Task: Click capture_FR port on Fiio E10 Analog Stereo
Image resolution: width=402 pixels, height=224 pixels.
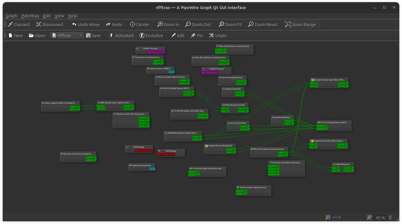Action: click(x=241, y=84)
